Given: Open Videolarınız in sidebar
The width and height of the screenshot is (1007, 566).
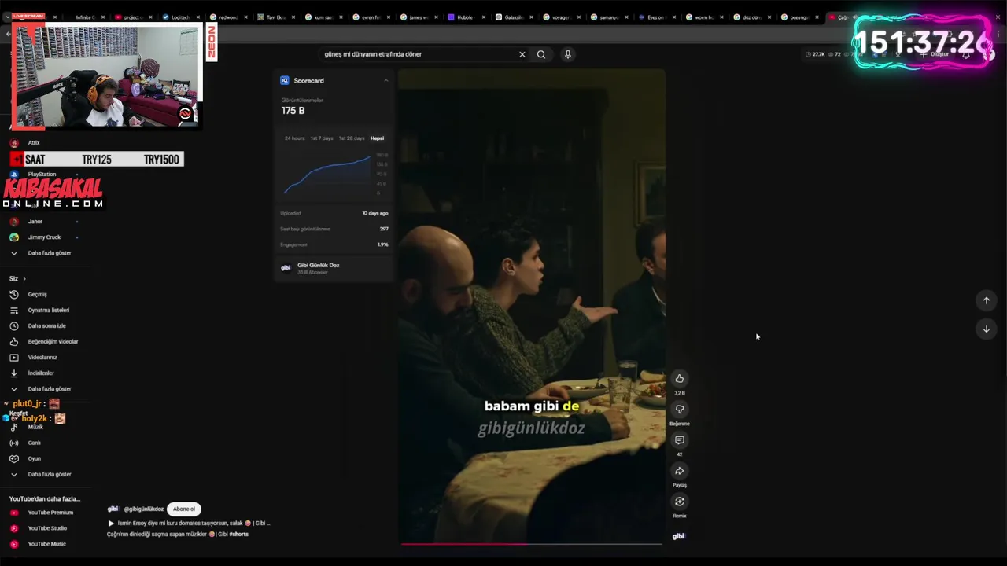Looking at the screenshot, I should pyautogui.click(x=42, y=357).
